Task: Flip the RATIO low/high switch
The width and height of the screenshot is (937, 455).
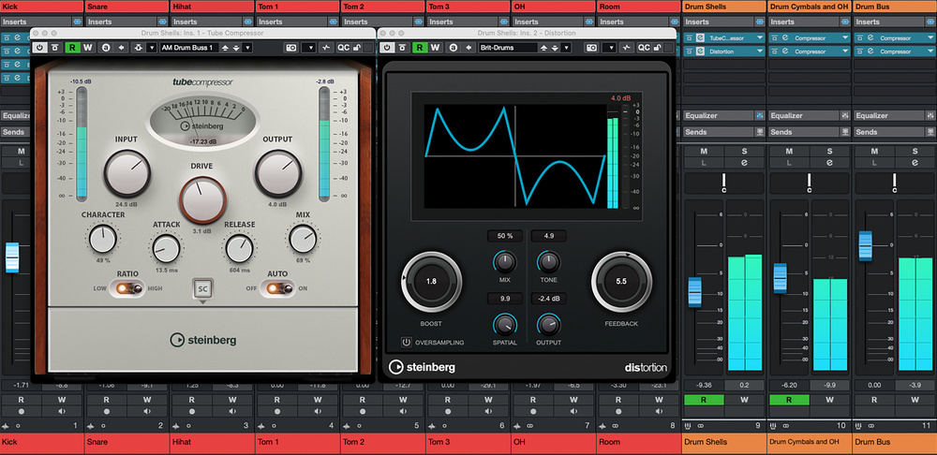Action: (129, 288)
